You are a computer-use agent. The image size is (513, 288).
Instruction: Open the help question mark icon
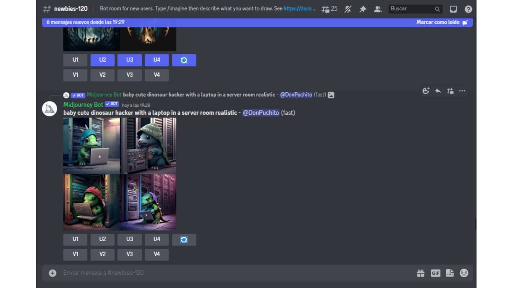[x=468, y=9]
